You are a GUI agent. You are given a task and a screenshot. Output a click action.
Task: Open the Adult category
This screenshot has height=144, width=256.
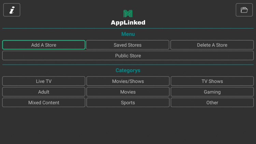(x=44, y=92)
